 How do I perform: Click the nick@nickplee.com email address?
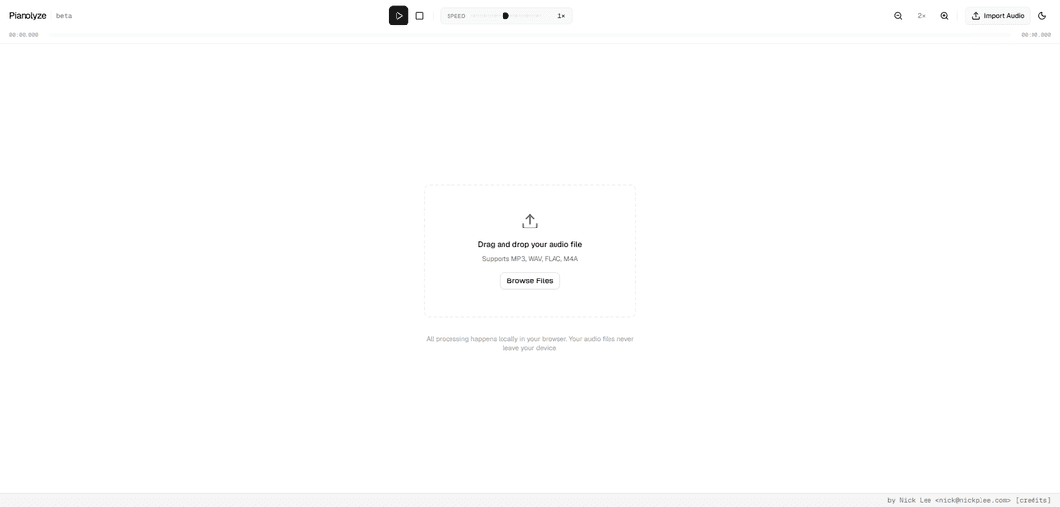coord(973,500)
